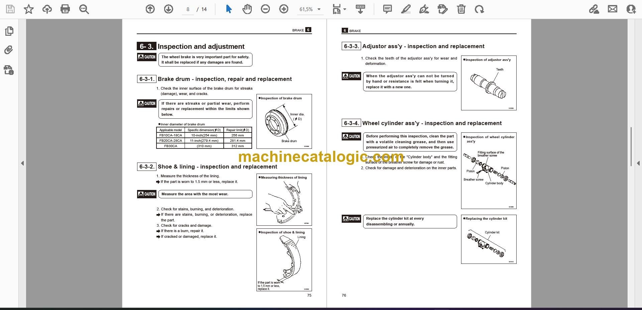Go to the next page arrow
Image resolution: width=642 pixels, height=310 pixels.
(x=169, y=9)
